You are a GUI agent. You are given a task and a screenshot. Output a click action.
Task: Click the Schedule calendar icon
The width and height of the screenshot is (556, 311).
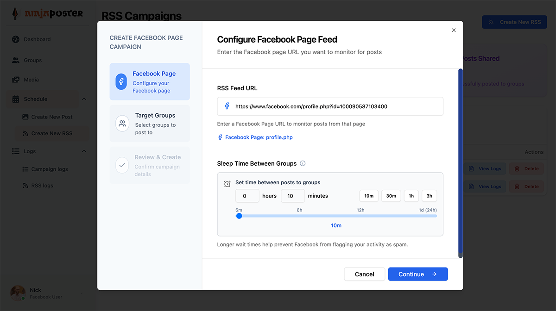[x=16, y=99]
